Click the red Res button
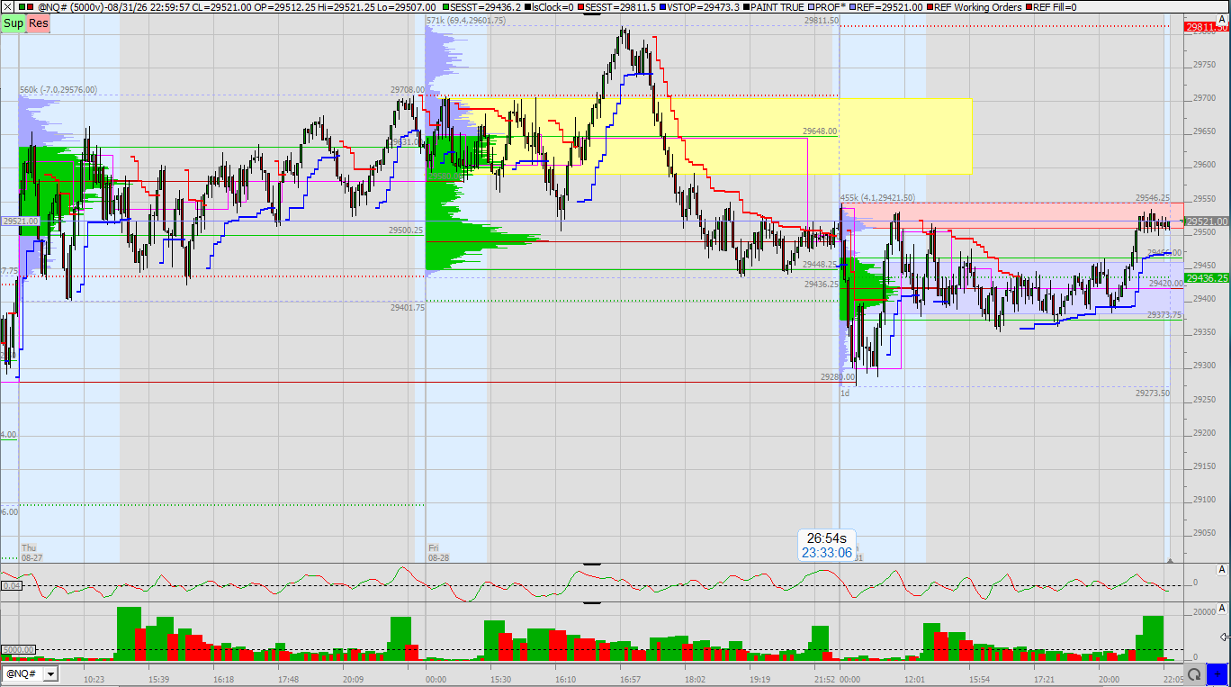 38,23
